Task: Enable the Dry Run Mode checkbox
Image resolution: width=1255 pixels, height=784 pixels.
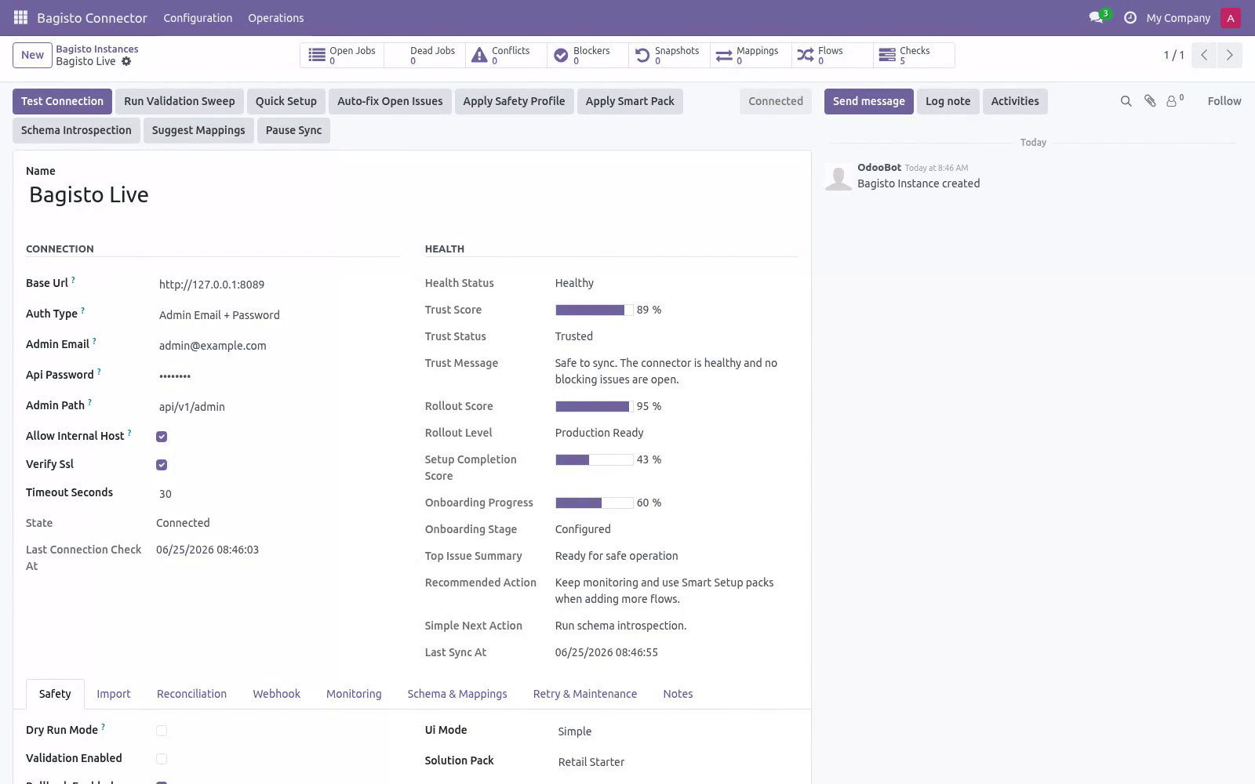Action: coord(162,731)
